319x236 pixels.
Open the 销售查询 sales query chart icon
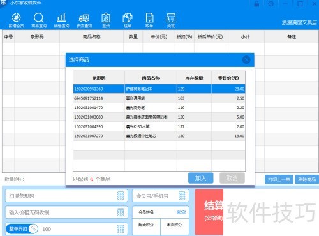click(61, 20)
